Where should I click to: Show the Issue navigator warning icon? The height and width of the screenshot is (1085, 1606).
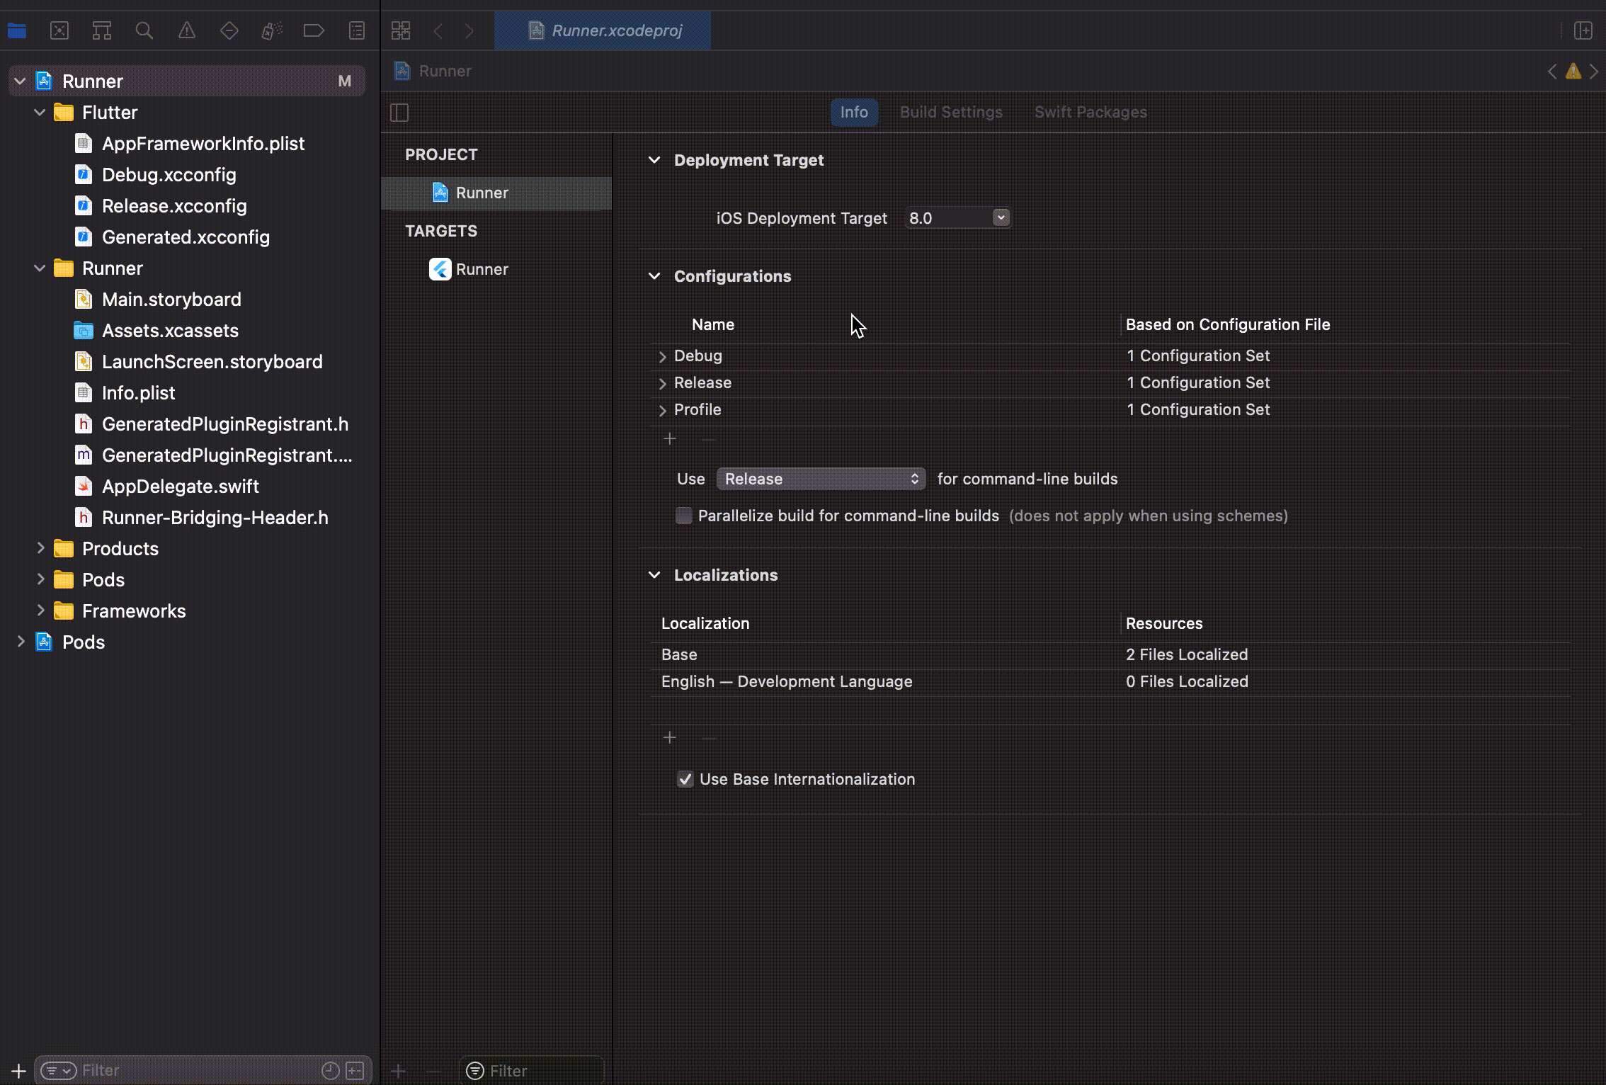(186, 30)
